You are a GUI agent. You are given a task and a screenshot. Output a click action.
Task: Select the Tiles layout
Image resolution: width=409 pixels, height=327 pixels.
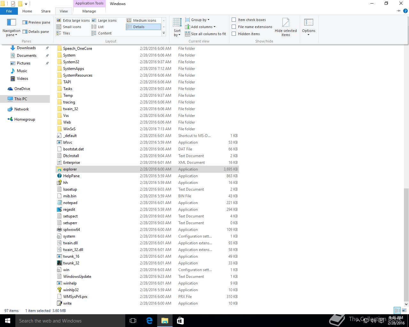[x=63, y=33]
